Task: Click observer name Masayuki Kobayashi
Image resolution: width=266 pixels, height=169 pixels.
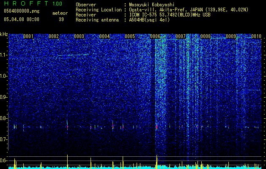Action: (152, 5)
